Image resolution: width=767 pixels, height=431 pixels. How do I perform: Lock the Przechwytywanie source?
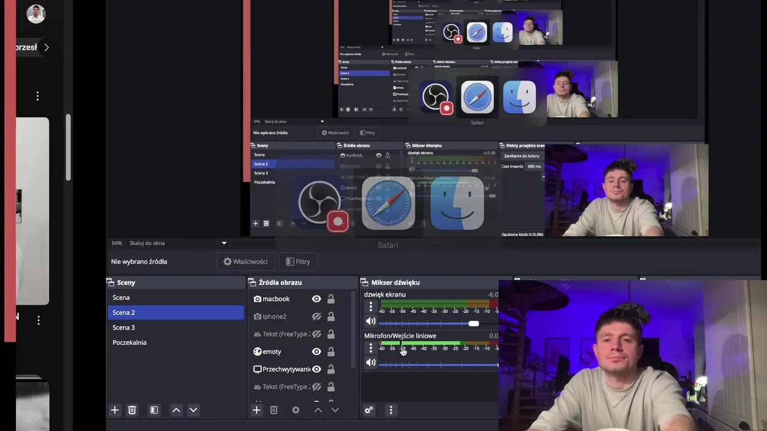pos(331,369)
